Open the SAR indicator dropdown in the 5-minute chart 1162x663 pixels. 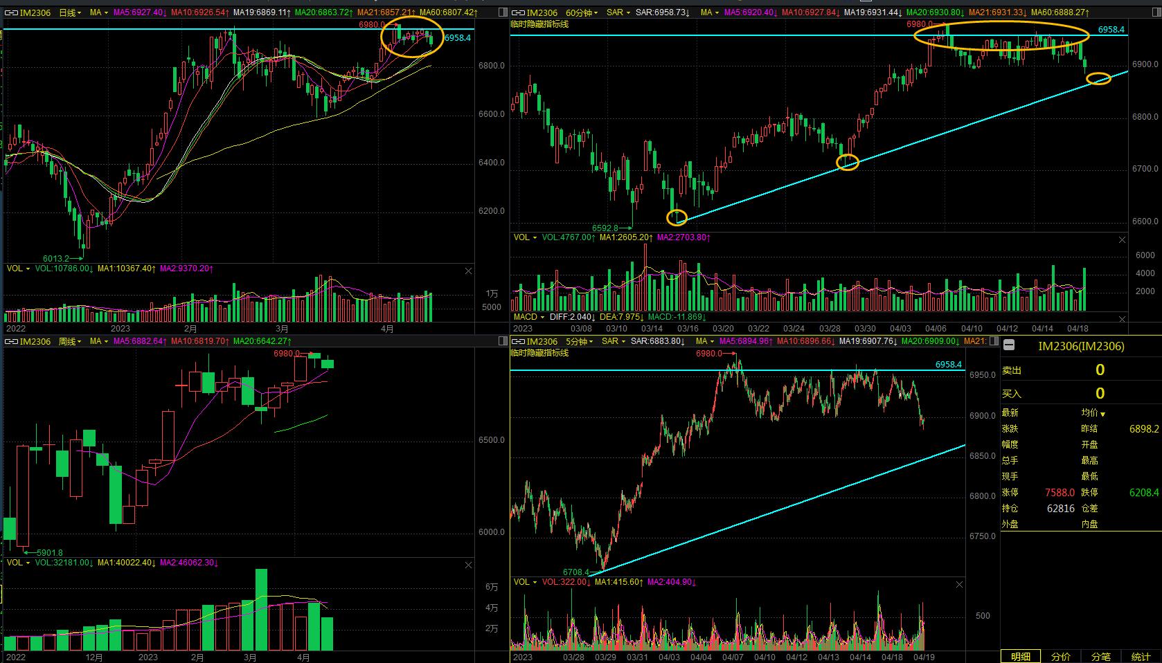click(x=613, y=341)
